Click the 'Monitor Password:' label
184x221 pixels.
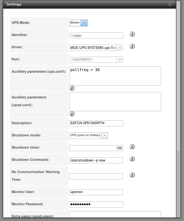(28, 204)
